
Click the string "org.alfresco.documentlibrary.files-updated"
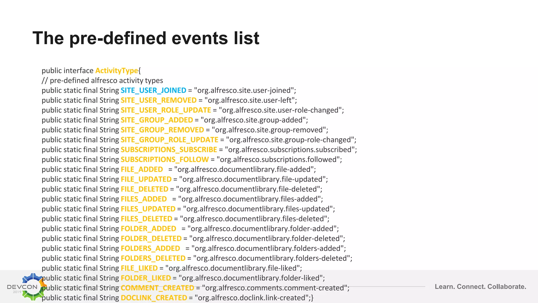coord(258,209)
